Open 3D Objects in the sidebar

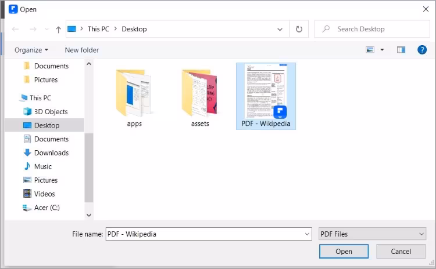point(45,111)
